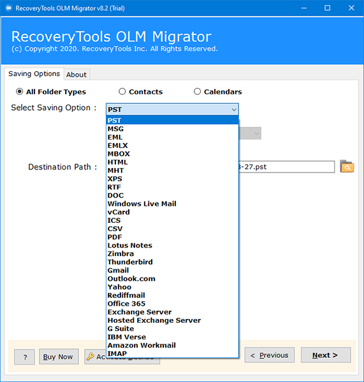Image resolution: width=364 pixels, height=382 pixels.
Task: Minimize the OLM Migrator window
Action: [303, 8]
